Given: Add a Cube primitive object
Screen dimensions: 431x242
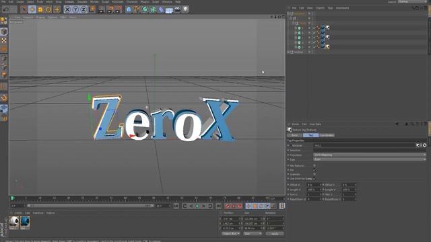Looking at the screenshot, I should [129, 9].
